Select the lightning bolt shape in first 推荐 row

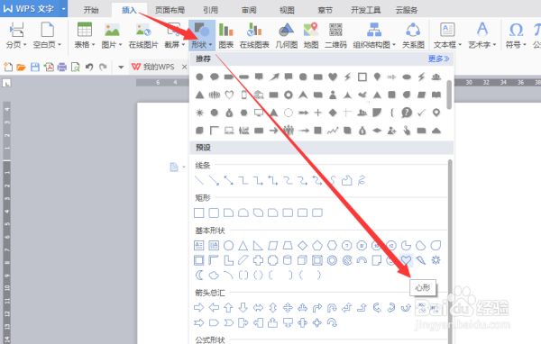tap(347, 77)
